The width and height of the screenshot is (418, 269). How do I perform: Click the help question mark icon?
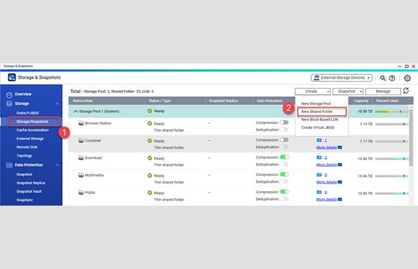coord(392,78)
